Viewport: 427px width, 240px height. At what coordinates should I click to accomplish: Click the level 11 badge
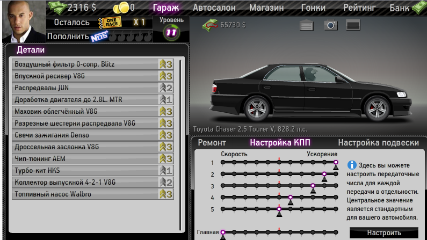(171, 33)
